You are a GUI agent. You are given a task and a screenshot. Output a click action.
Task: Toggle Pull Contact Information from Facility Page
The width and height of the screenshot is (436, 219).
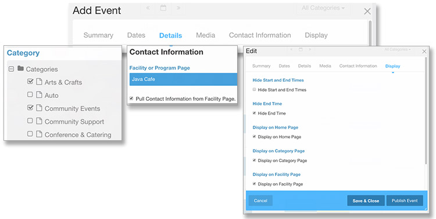pyautogui.click(x=131, y=98)
